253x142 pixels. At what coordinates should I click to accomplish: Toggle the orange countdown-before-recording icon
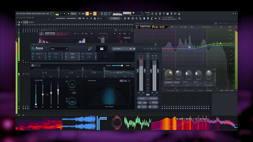tap(87, 14)
